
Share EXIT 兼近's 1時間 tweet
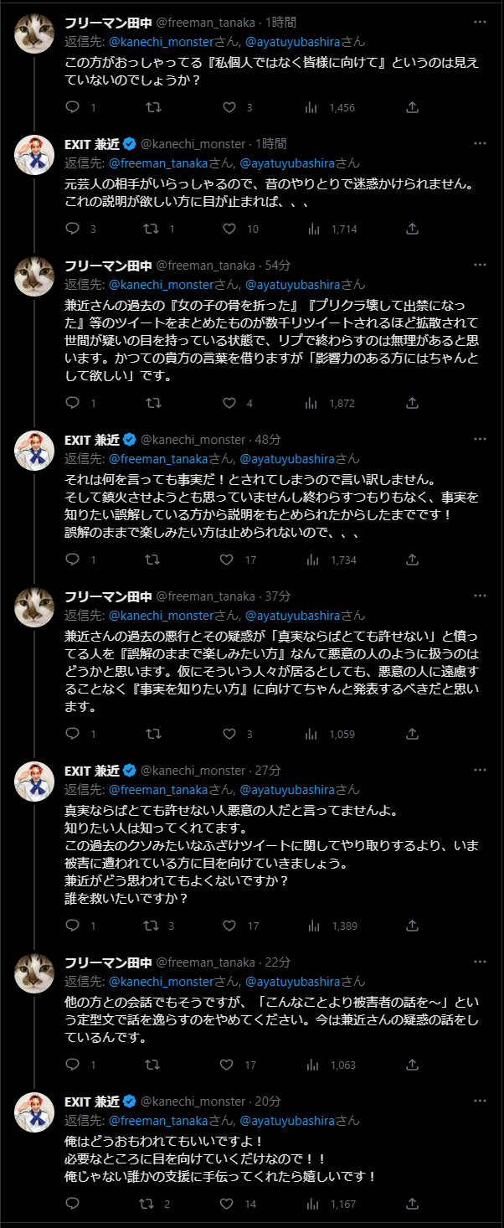point(412,229)
